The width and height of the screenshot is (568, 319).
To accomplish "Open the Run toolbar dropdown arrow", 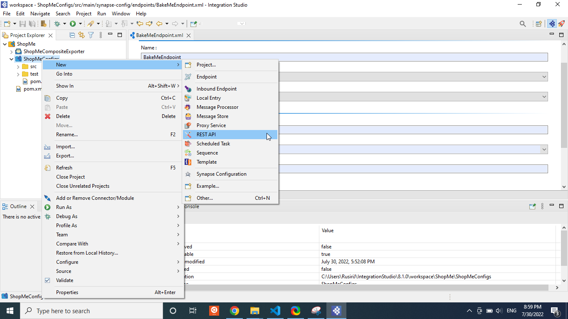I will [80, 24].
